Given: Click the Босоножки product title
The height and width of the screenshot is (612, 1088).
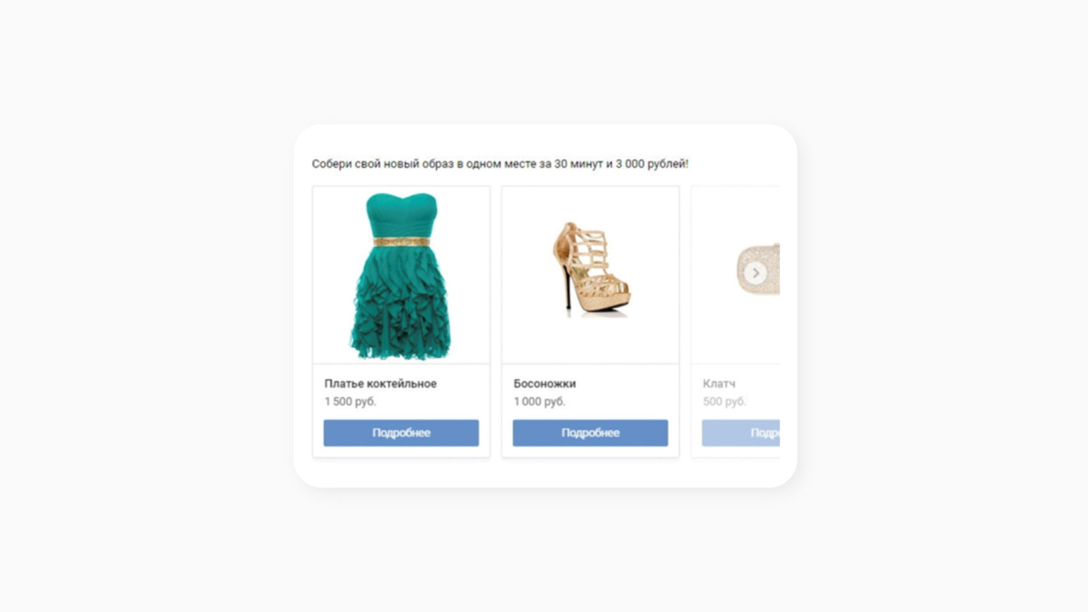Looking at the screenshot, I should click(x=545, y=383).
